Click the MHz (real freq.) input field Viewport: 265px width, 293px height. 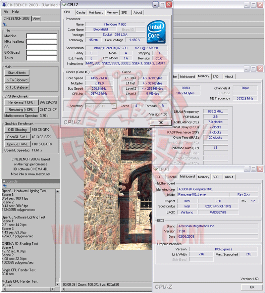pyautogui.click(x=42, y=42)
